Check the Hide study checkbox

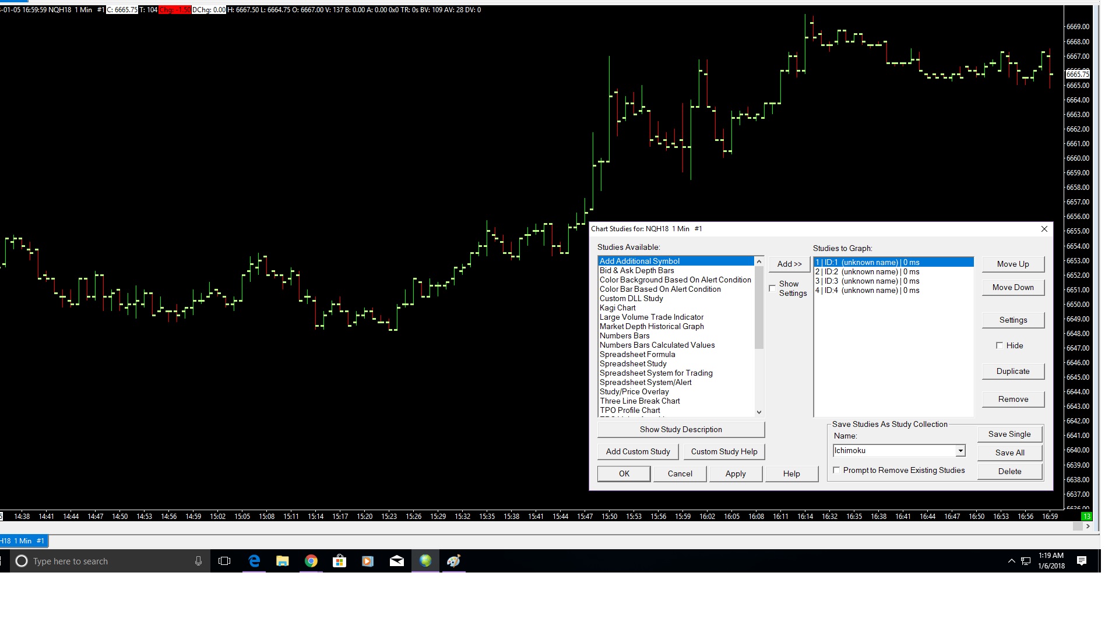coord(1000,345)
